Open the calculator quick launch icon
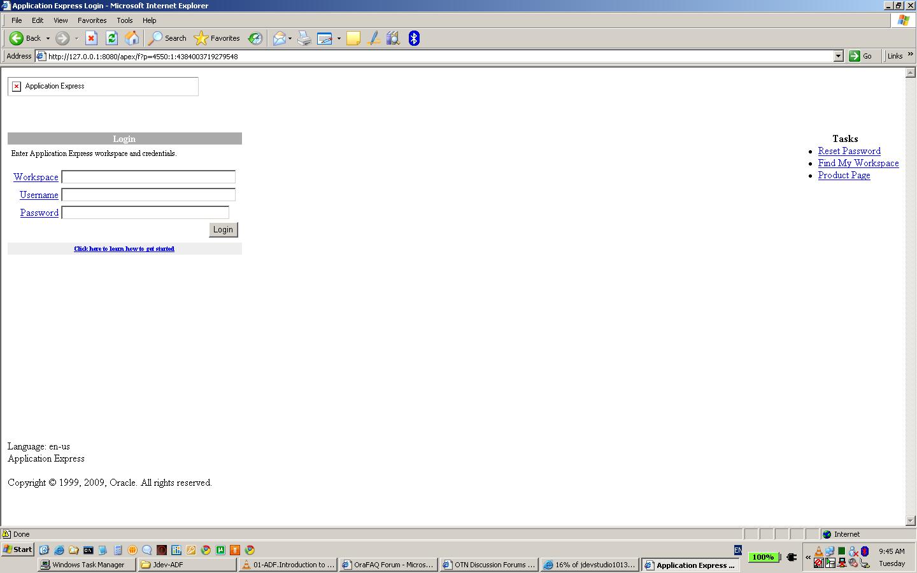 (x=118, y=550)
